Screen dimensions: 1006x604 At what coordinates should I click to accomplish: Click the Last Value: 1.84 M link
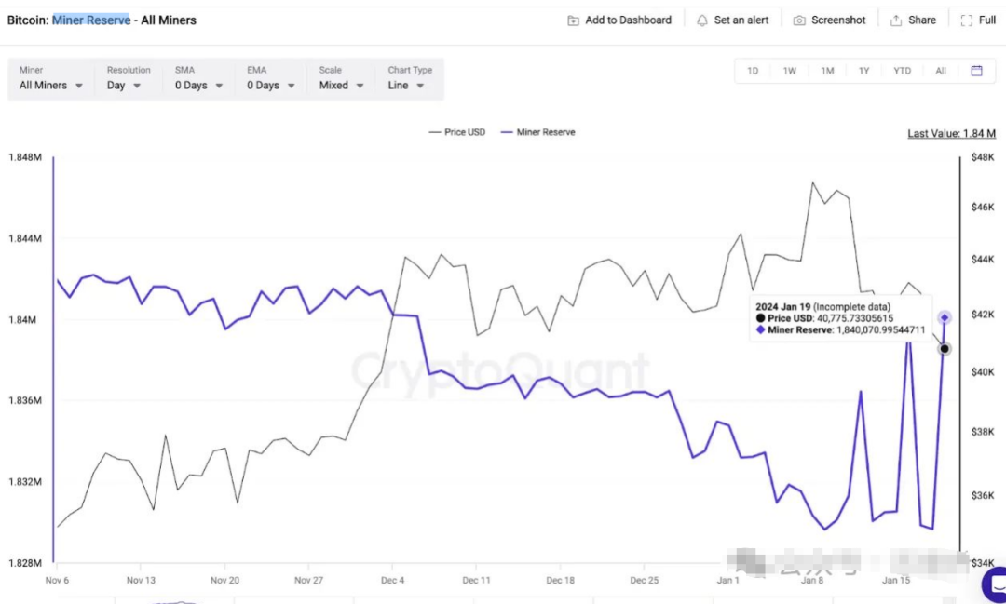tap(951, 133)
